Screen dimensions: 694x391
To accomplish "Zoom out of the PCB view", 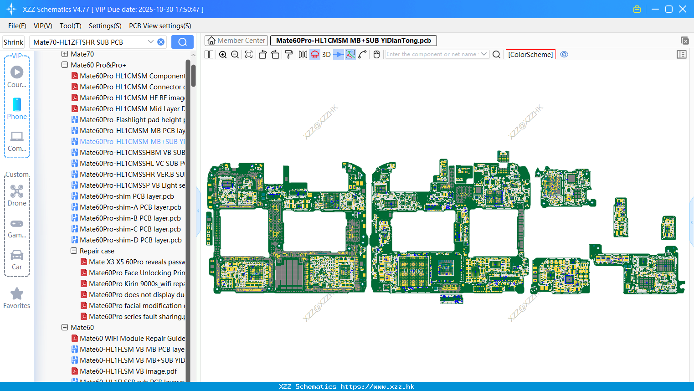I will point(235,54).
